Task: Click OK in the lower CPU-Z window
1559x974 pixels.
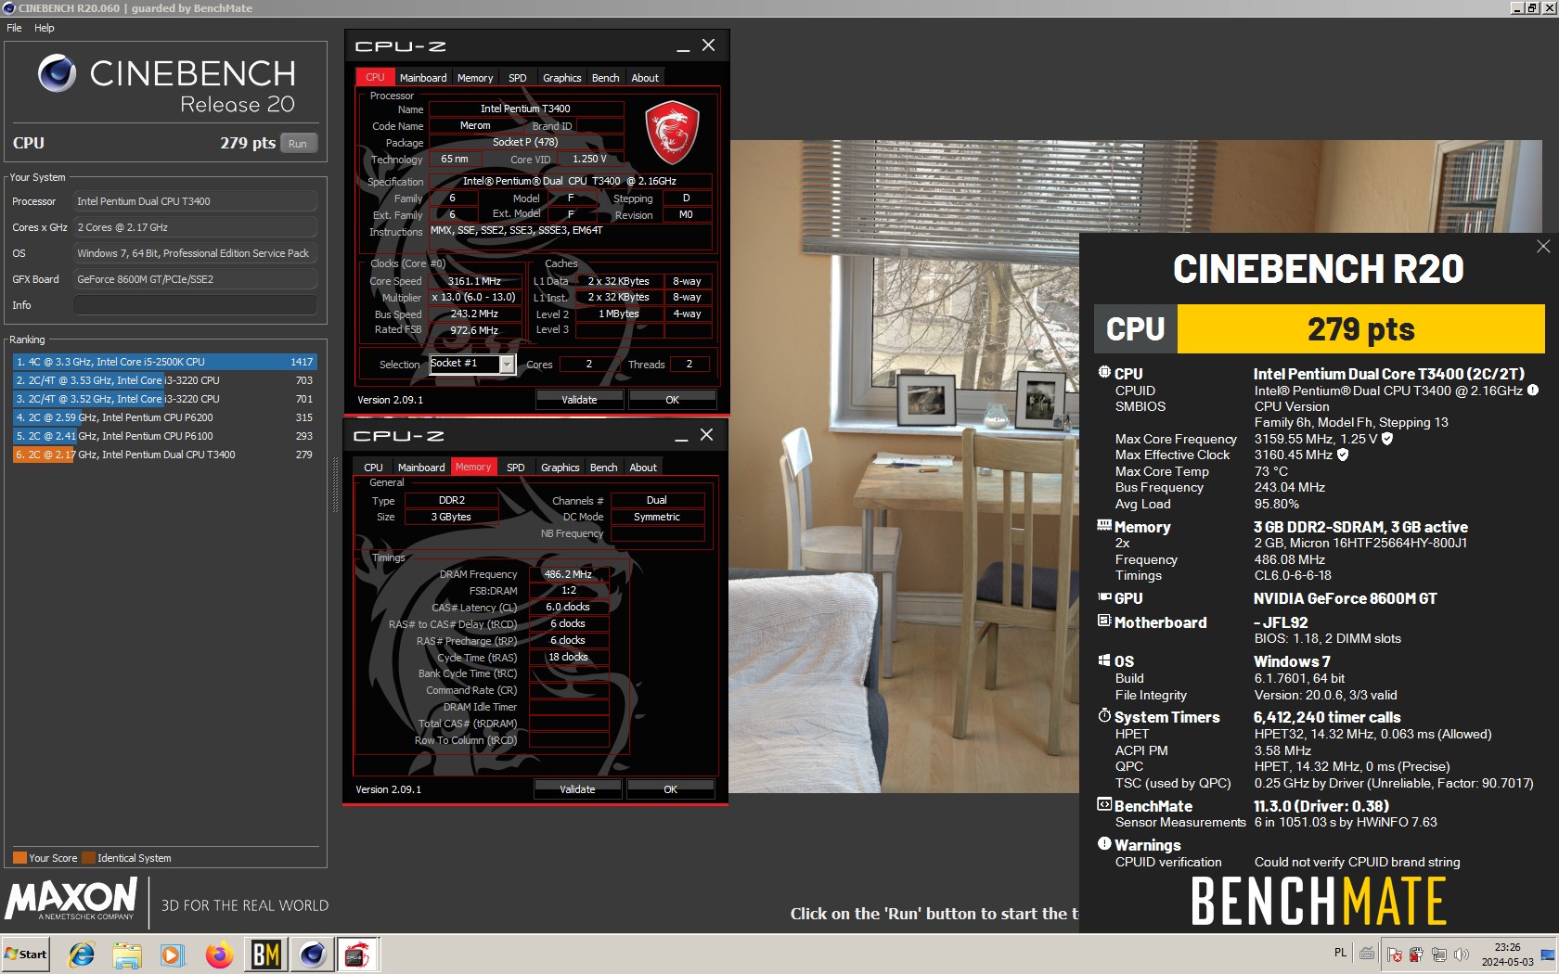Action: click(x=671, y=789)
